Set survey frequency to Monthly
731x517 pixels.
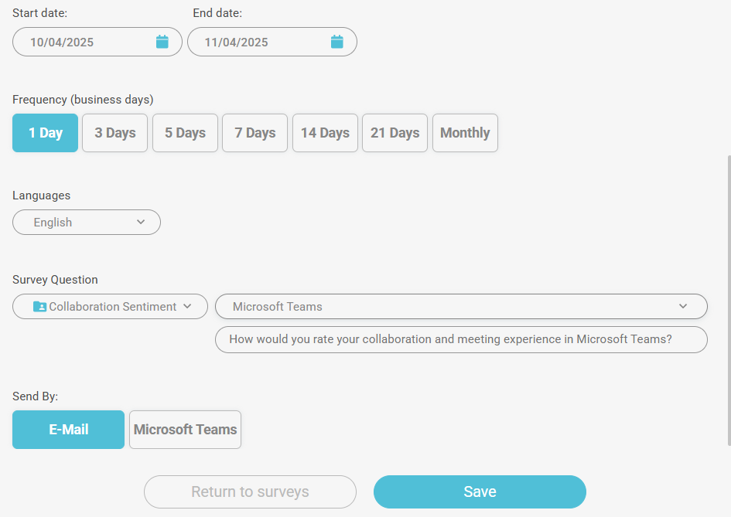click(x=465, y=133)
